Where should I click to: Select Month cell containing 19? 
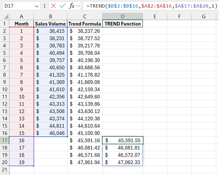point(22,162)
